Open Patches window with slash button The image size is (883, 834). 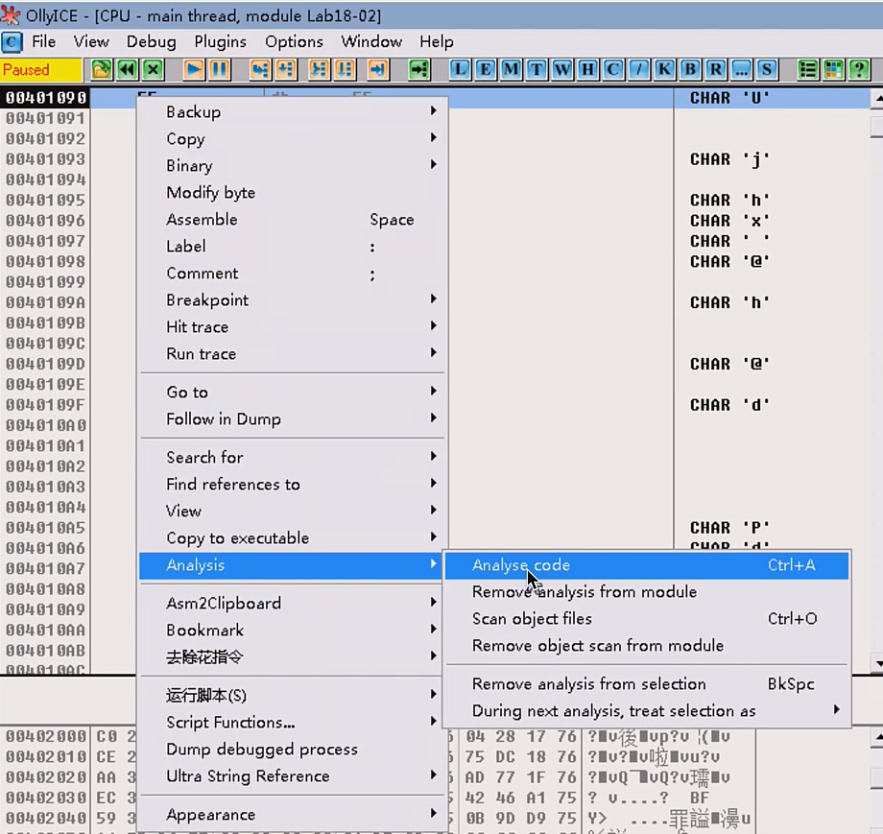coord(638,70)
